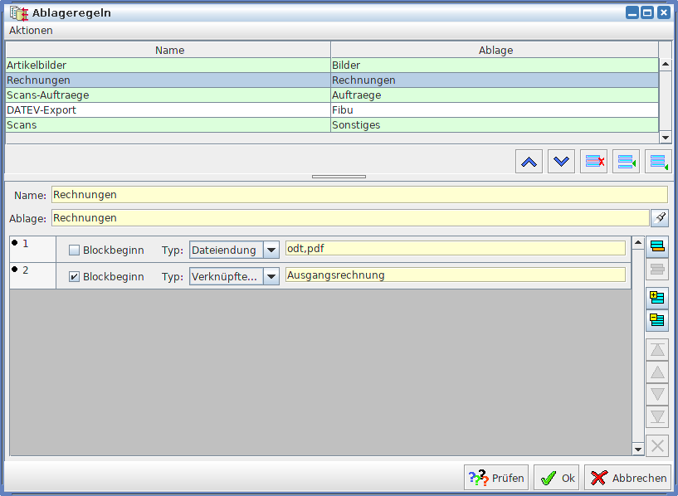The width and height of the screenshot is (678, 496).
Task: Open the Aktionen menu
Action: point(31,31)
